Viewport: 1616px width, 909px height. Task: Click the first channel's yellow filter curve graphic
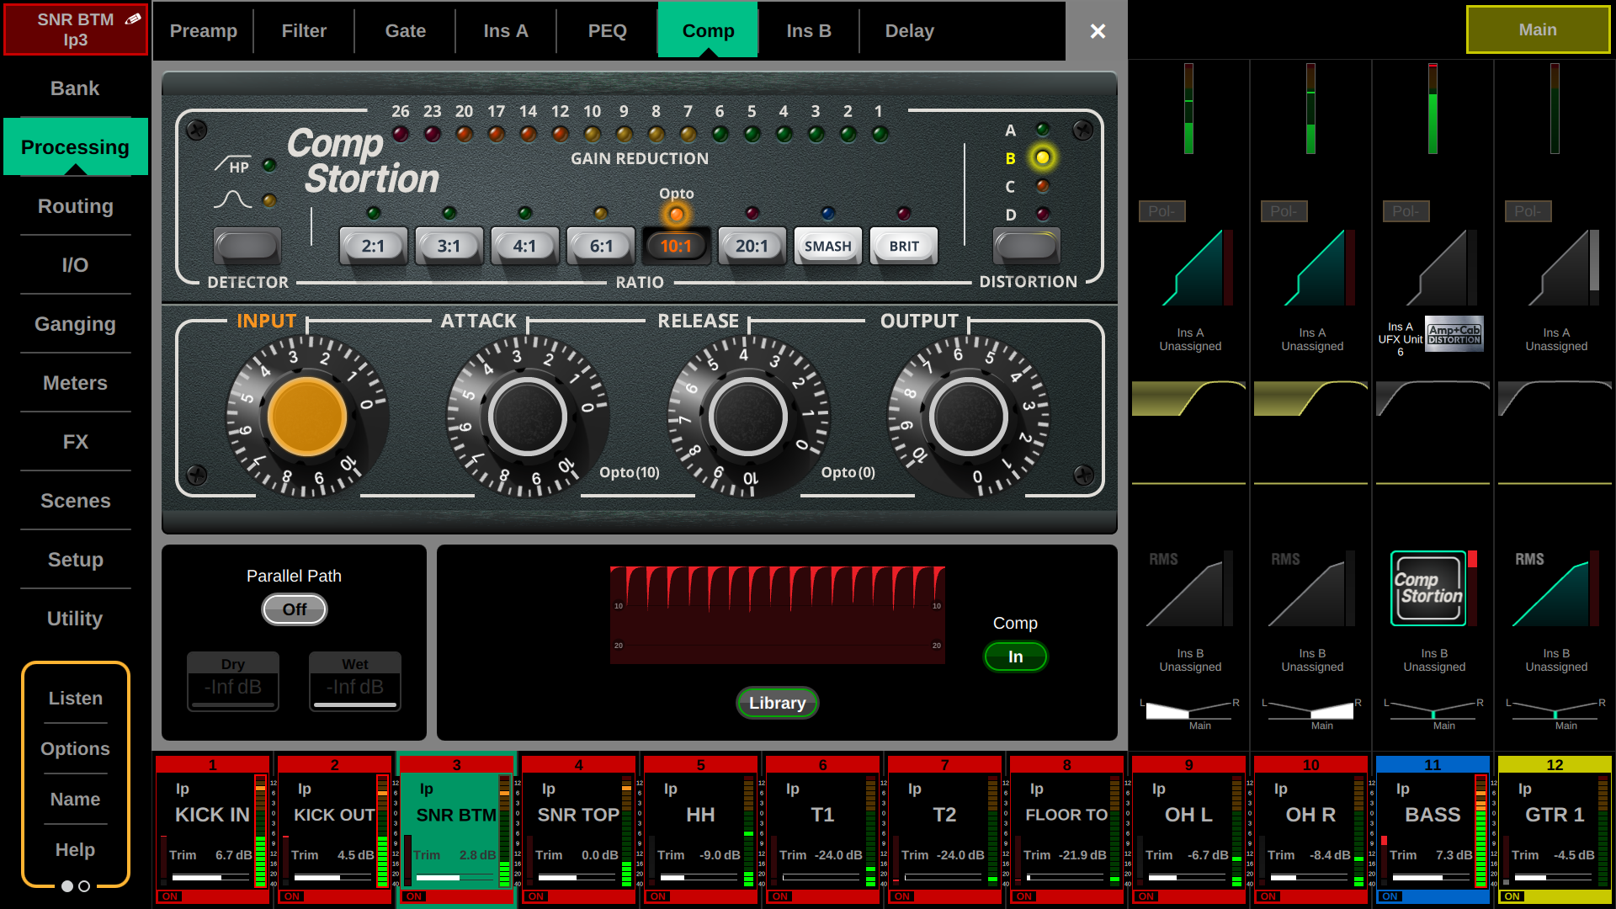click(x=1188, y=397)
